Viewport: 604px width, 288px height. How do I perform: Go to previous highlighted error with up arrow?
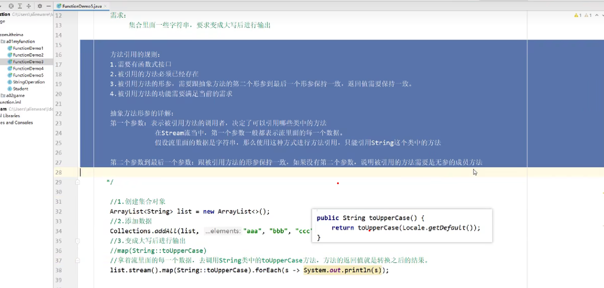[x=597, y=15]
